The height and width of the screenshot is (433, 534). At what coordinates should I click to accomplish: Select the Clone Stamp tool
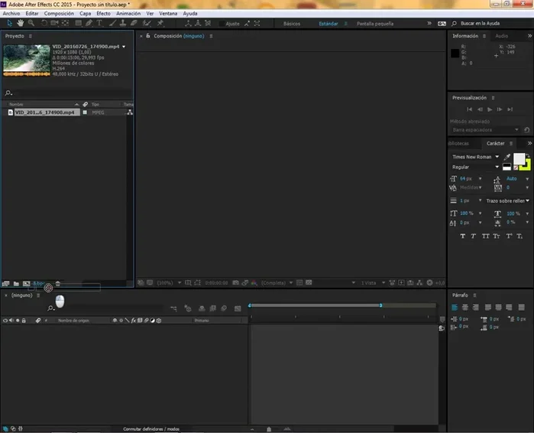click(123, 23)
